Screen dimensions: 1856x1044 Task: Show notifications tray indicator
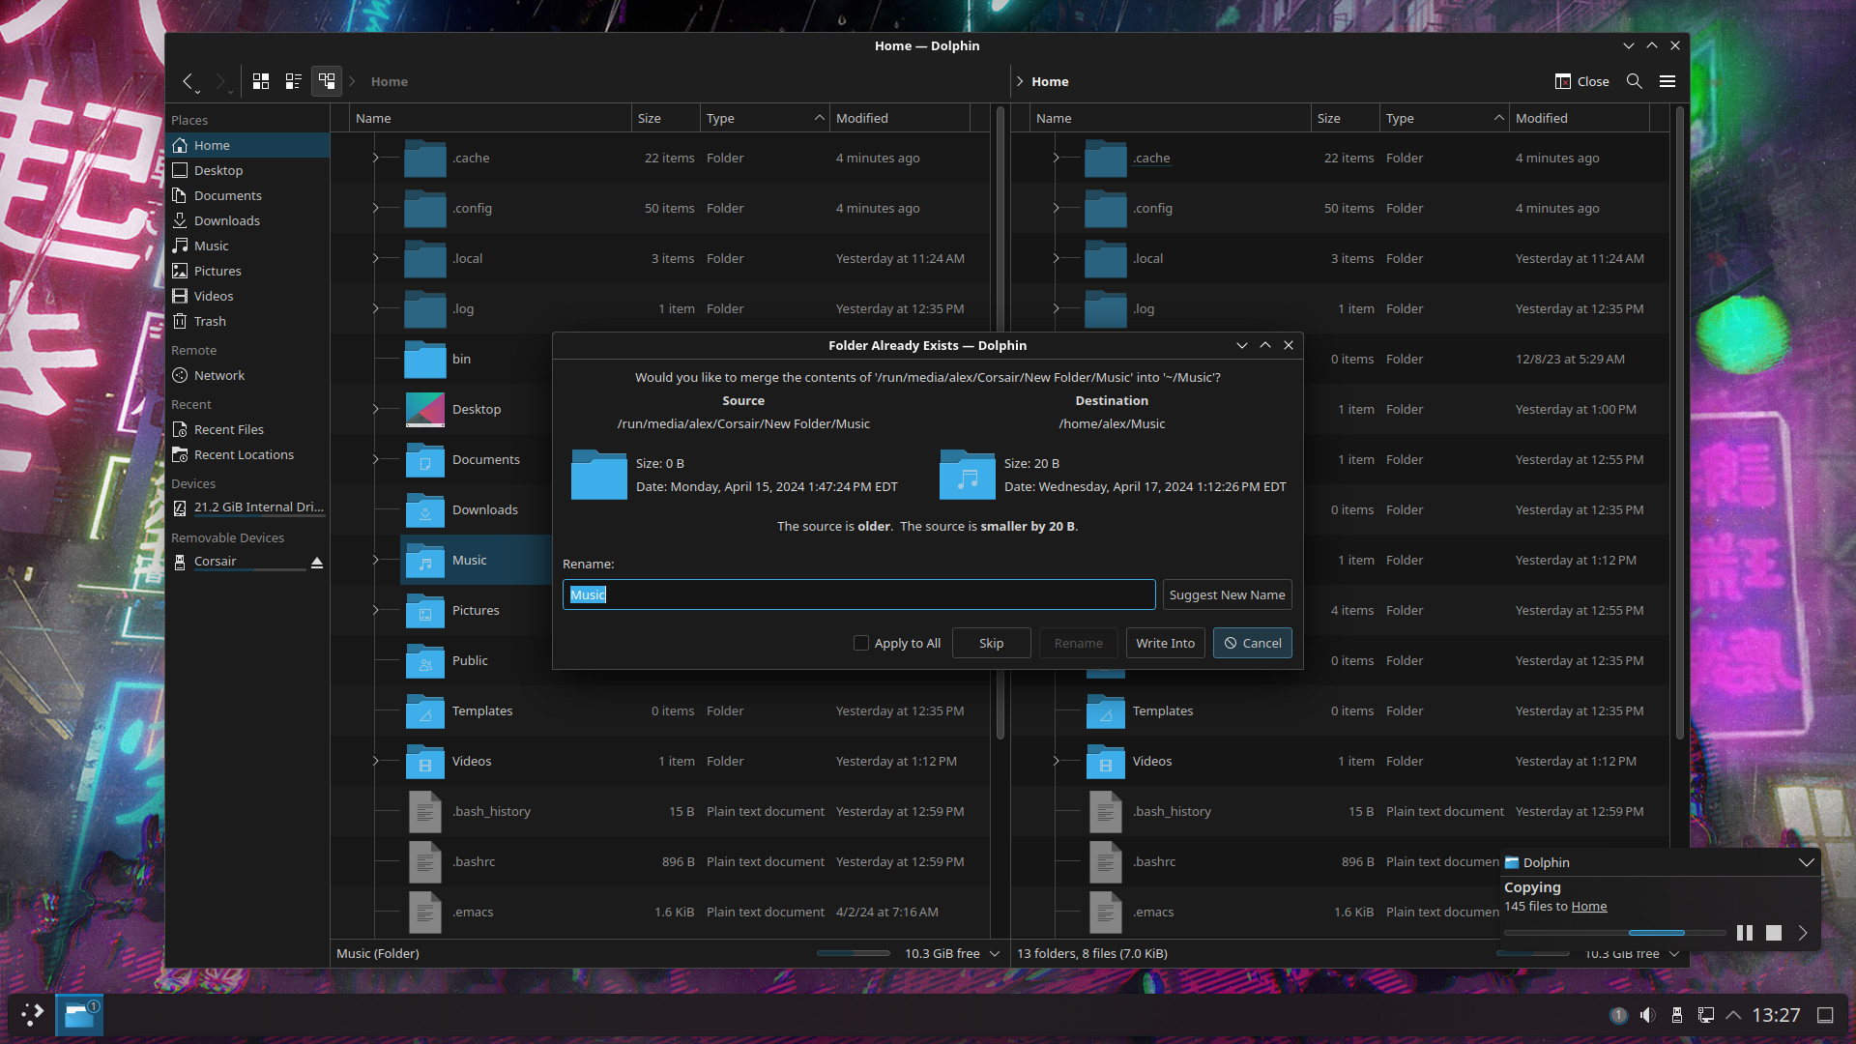(x=1619, y=1015)
